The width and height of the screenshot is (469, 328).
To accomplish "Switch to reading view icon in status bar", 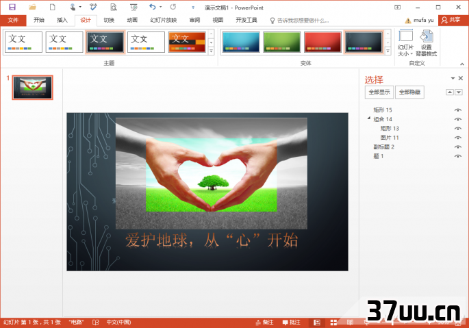I will (x=350, y=323).
